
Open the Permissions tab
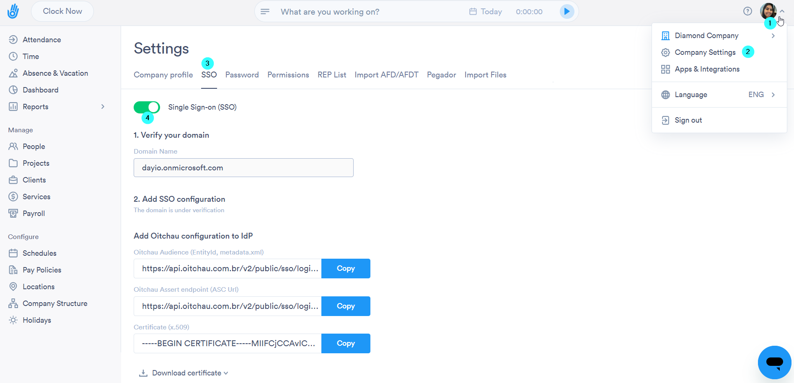[x=288, y=75]
